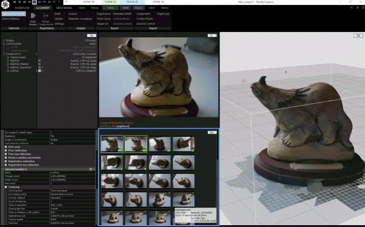This screenshot has width=365, height=227.
Task: Click the Point Cloud export button
Action: (104, 19)
